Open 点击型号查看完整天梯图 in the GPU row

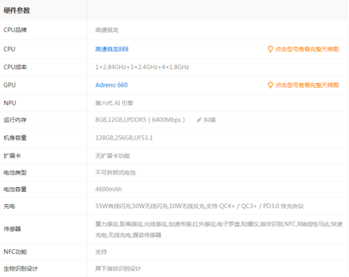(307, 85)
